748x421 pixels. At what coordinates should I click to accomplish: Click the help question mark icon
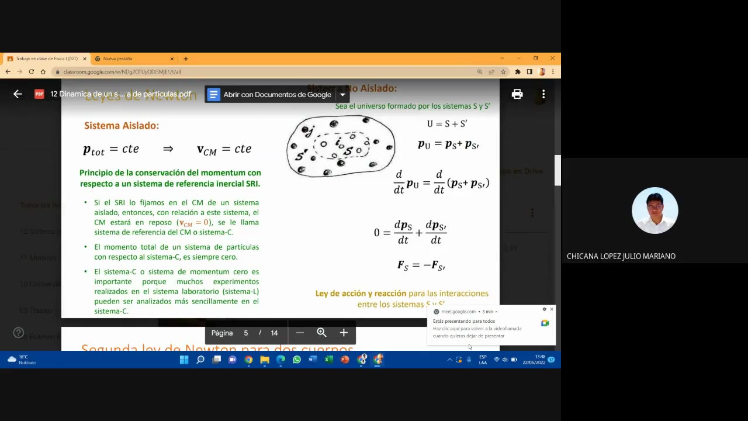point(18,333)
